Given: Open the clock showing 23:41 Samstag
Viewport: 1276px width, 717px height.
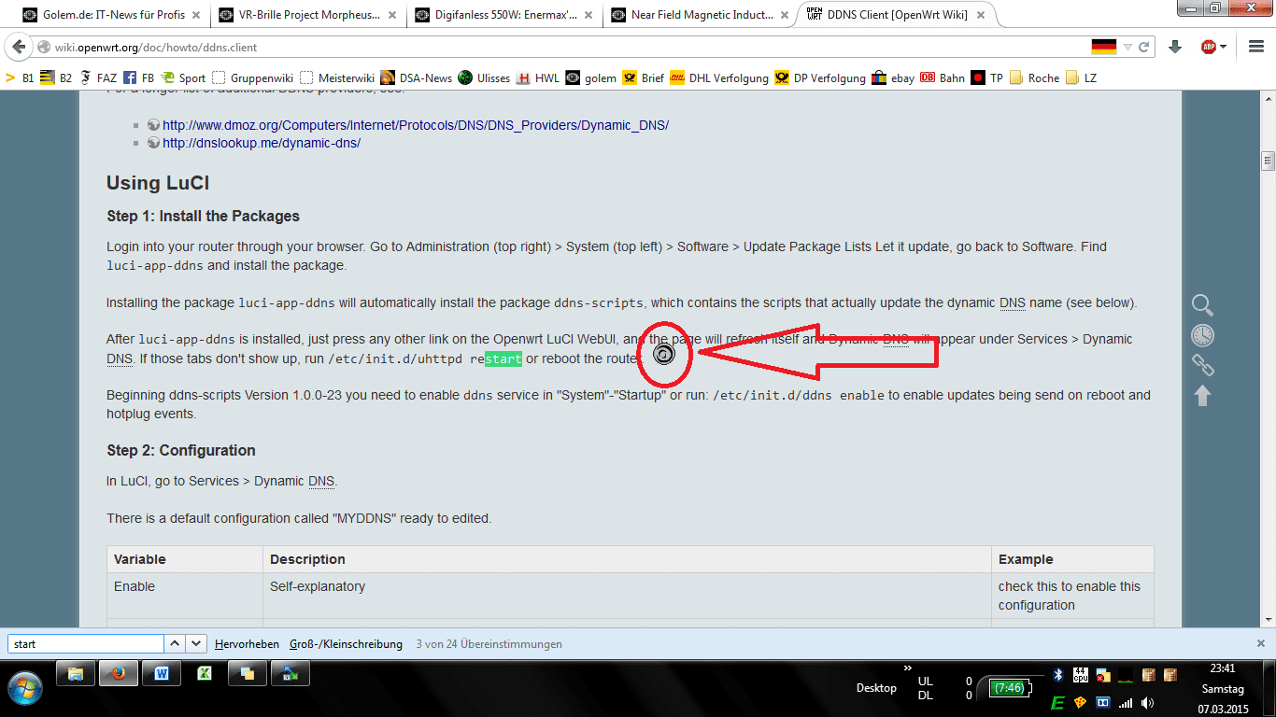Looking at the screenshot, I should [x=1224, y=688].
